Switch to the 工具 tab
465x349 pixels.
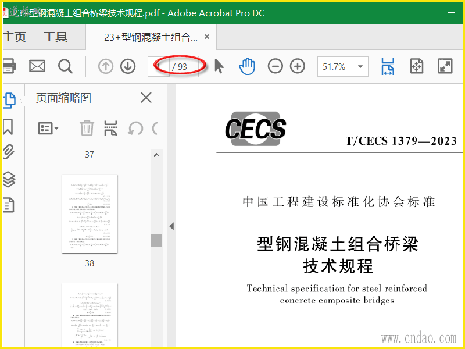tap(55, 37)
